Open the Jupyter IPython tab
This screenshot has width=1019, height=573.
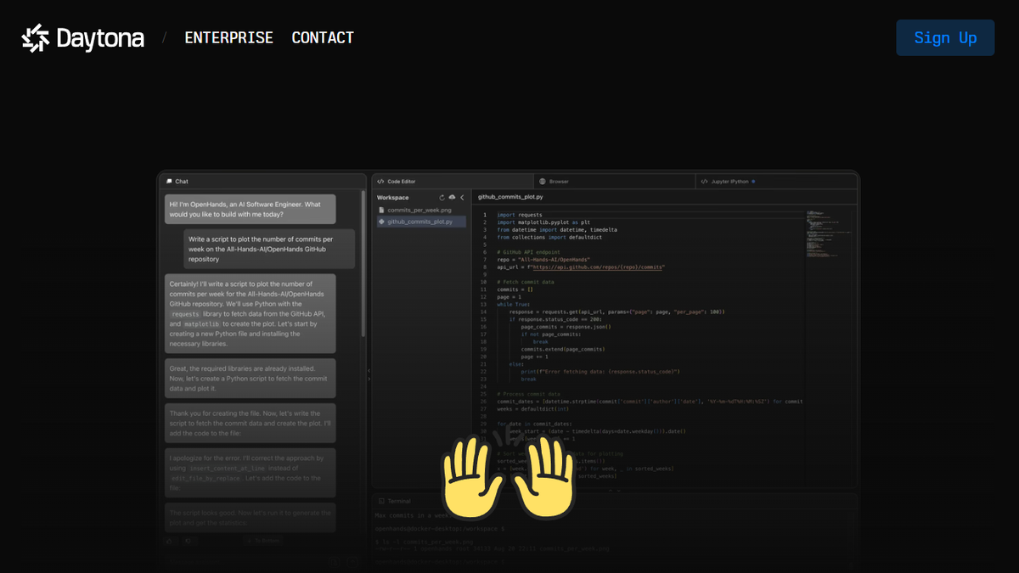click(x=730, y=182)
